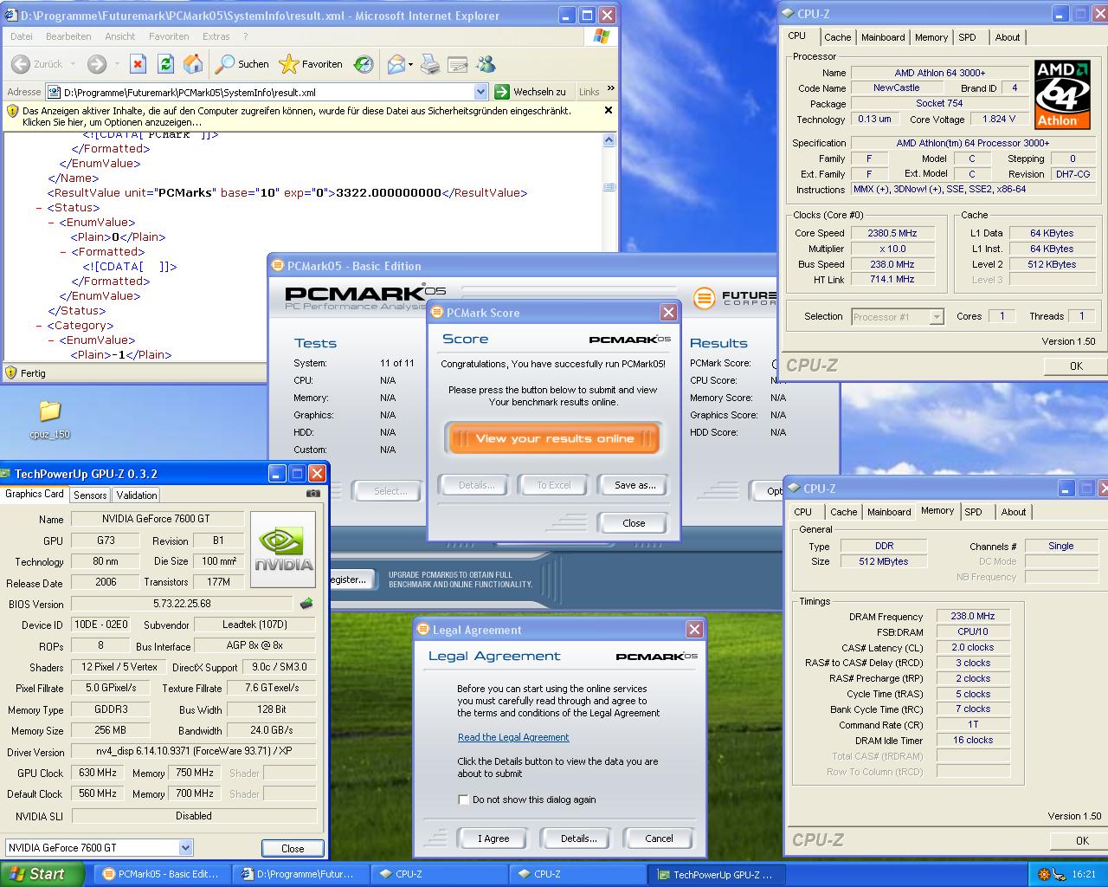The image size is (1108, 887).
Task: Click the IE address bar field
Action: point(267,92)
